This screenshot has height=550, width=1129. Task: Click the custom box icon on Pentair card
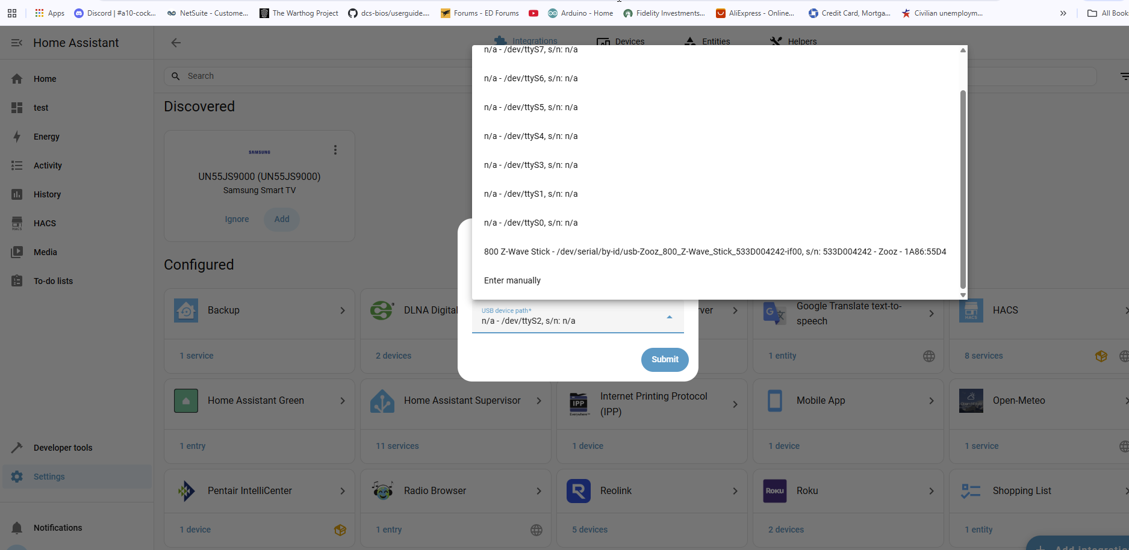click(x=340, y=530)
